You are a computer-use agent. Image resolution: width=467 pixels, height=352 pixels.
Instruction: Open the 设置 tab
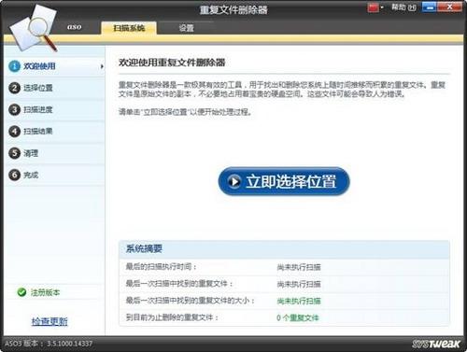(x=186, y=28)
